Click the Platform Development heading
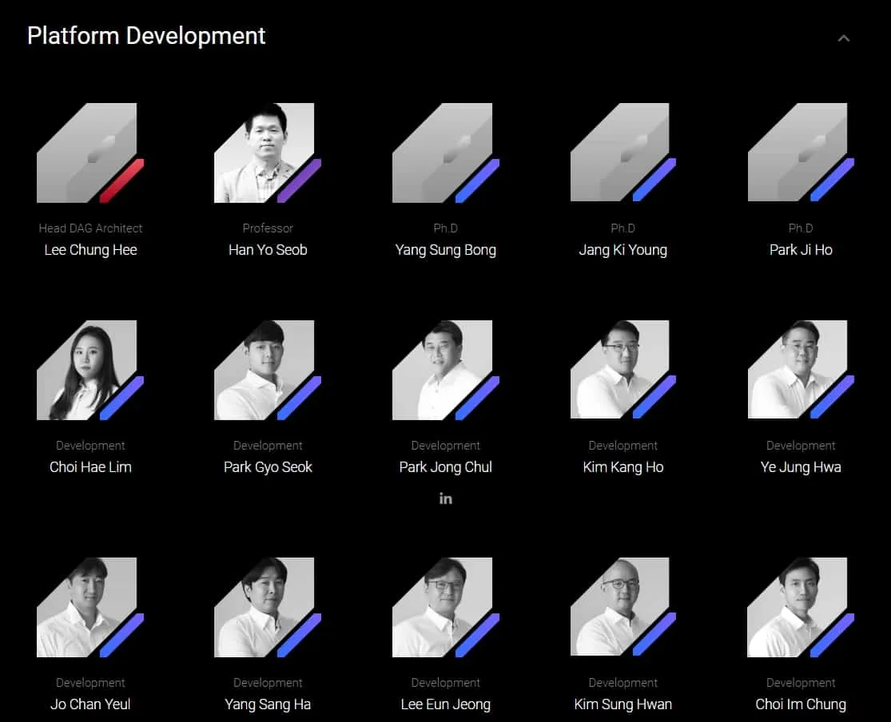891x722 pixels. tap(146, 36)
